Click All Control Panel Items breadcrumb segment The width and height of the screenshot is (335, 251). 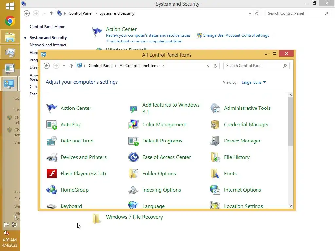139,66
